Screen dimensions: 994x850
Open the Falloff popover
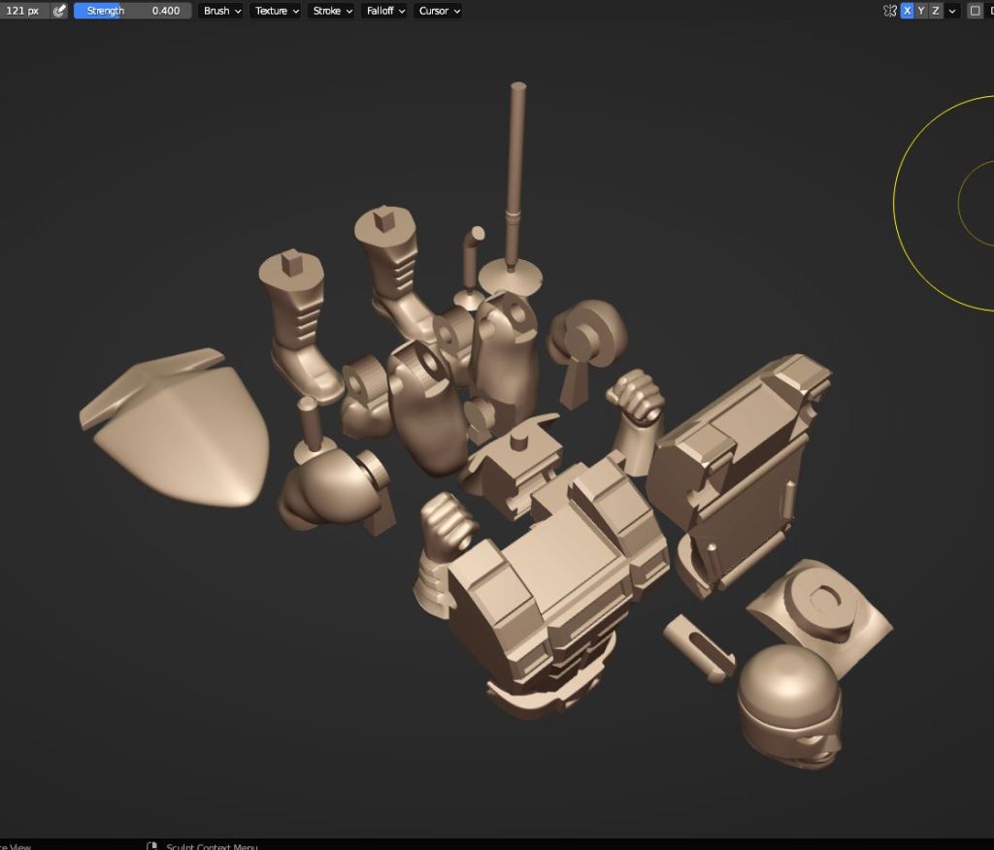[384, 11]
